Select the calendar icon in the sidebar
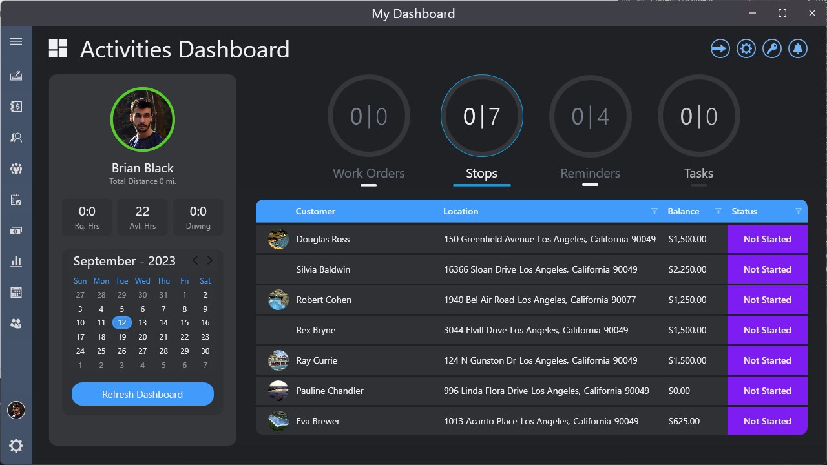This screenshot has height=465, width=827. click(16, 292)
